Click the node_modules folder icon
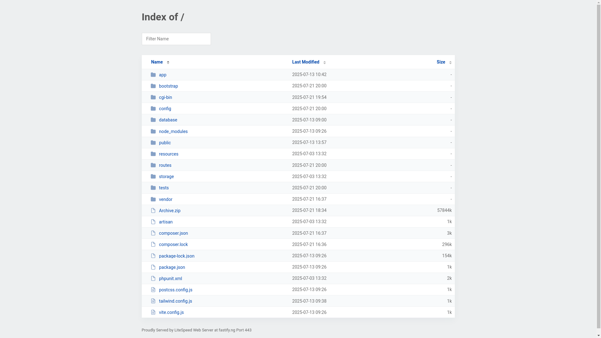This screenshot has width=601, height=338. (153, 131)
